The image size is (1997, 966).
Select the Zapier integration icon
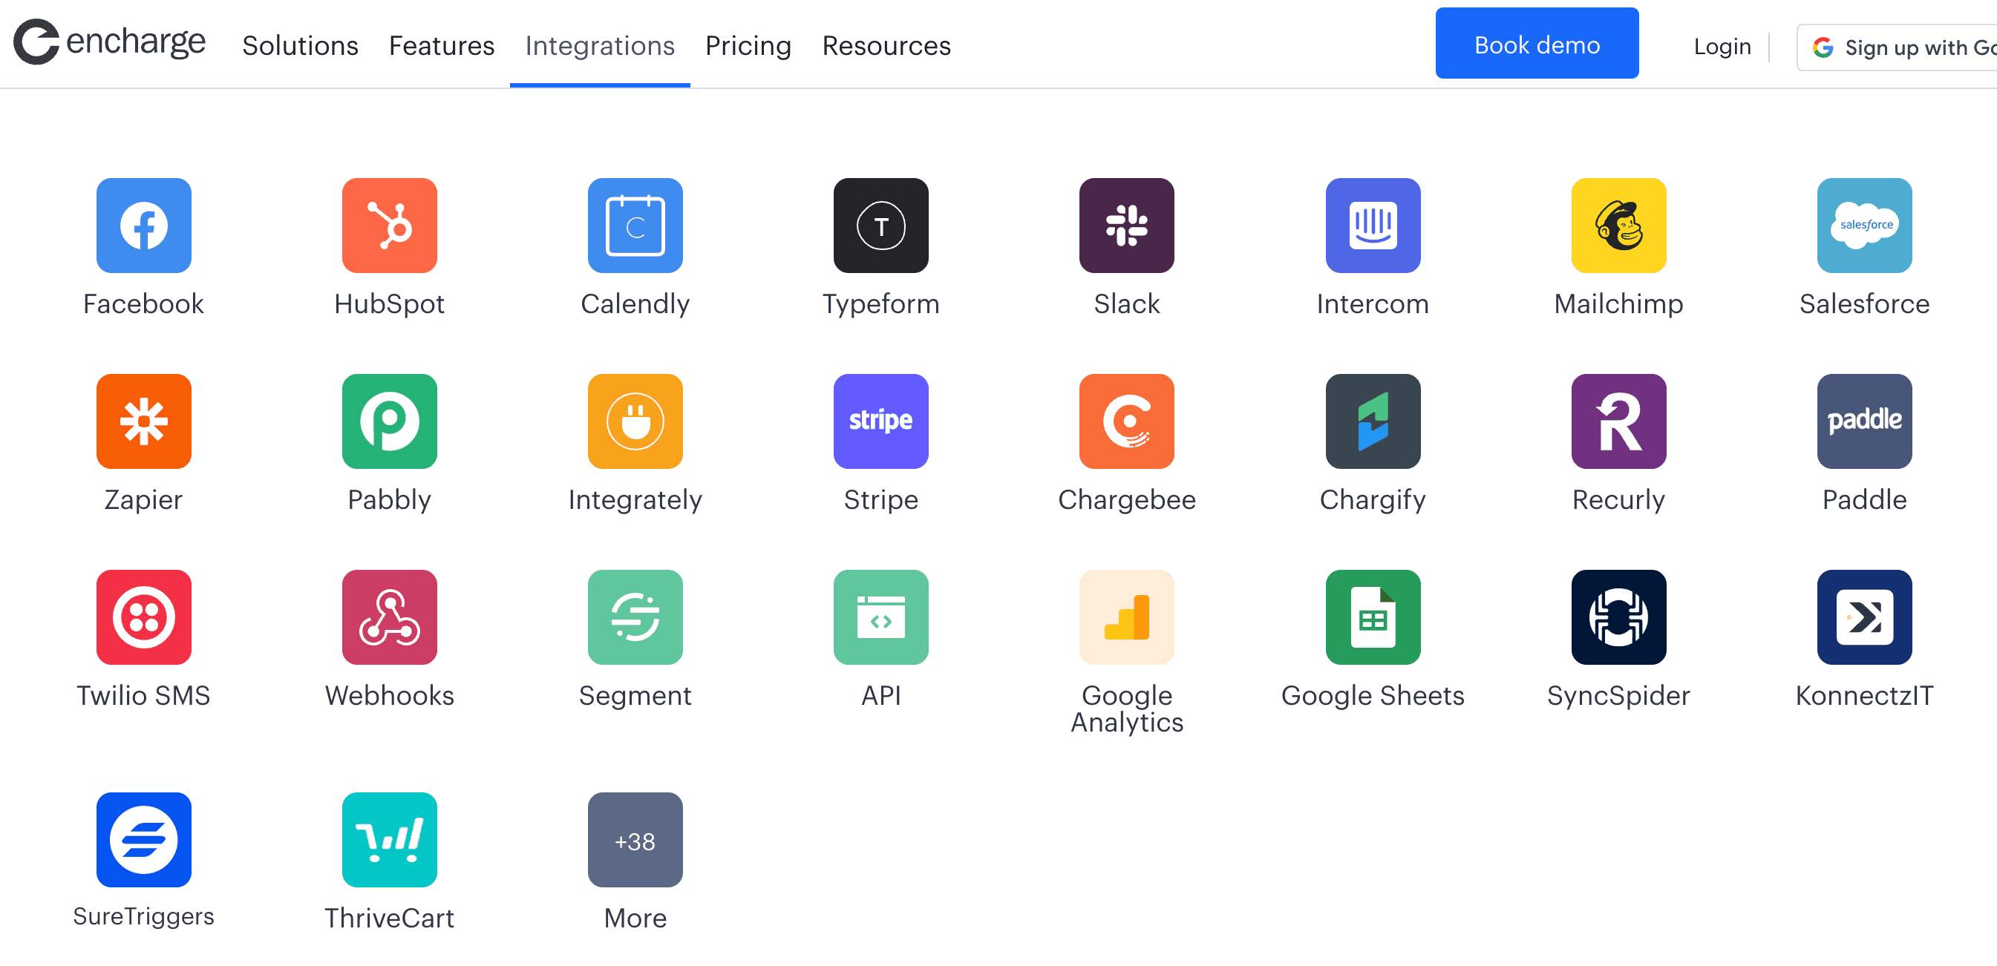click(x=143, y=421)
